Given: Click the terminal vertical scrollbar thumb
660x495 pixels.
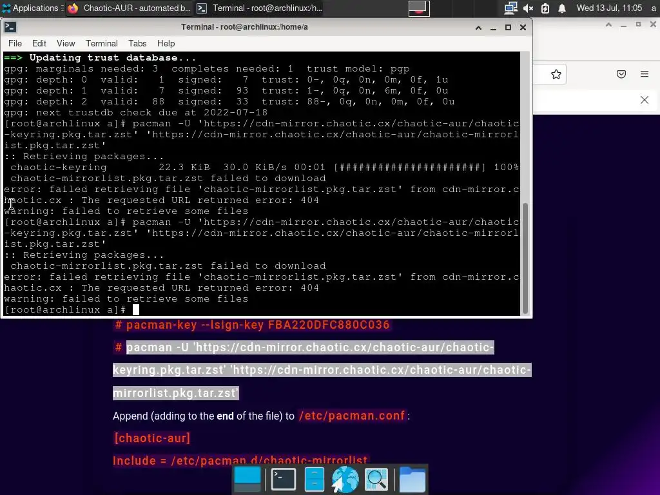Looking at the screenshot, I should click(x=525, y=258).
